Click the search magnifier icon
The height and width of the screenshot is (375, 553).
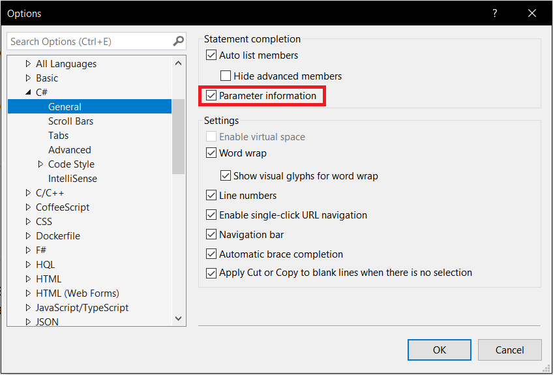[x=179, y=41]
